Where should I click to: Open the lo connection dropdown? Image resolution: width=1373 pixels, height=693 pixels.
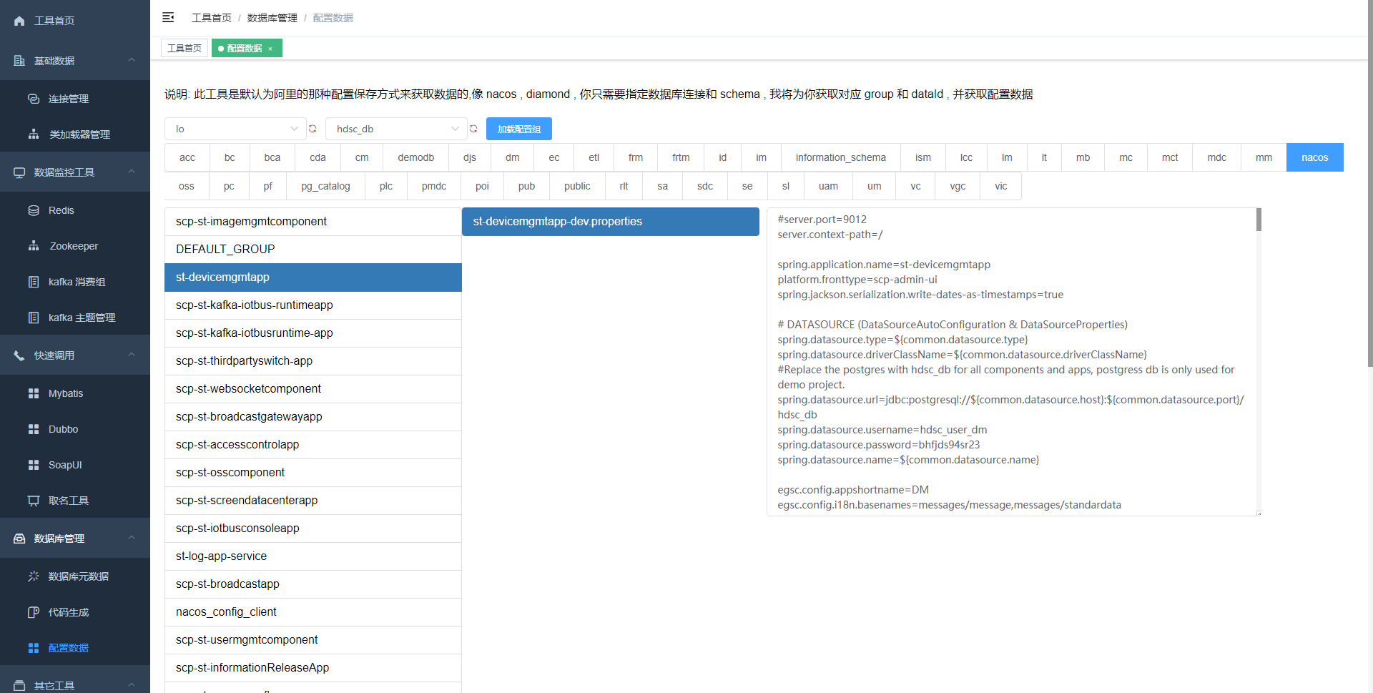235,129
